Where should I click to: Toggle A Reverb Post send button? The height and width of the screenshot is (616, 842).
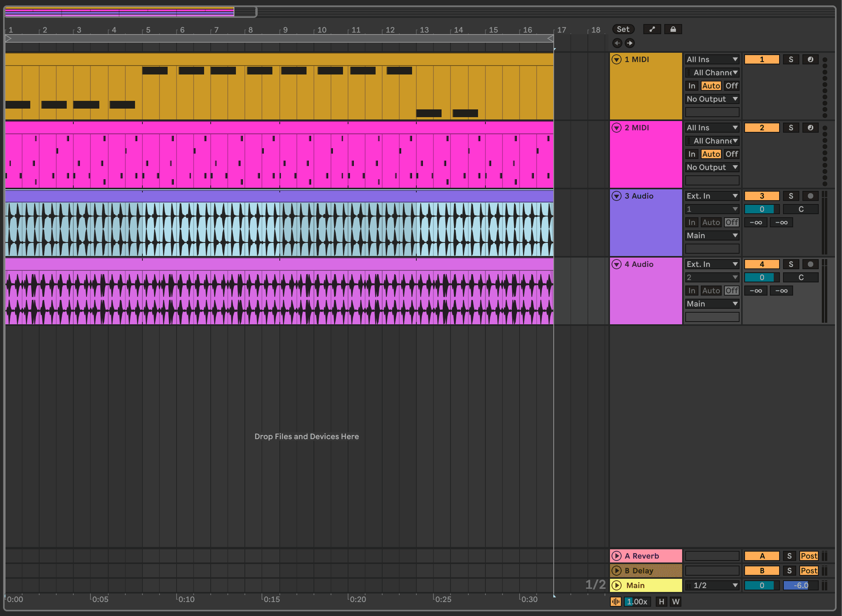coord(809,556)
